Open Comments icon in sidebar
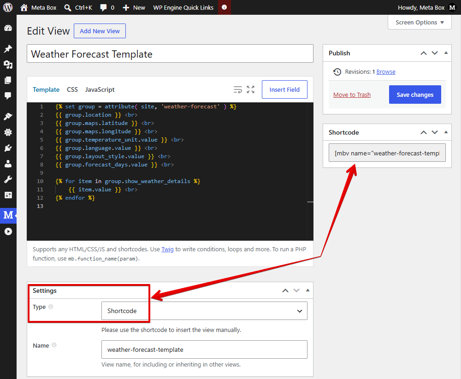 8,95
